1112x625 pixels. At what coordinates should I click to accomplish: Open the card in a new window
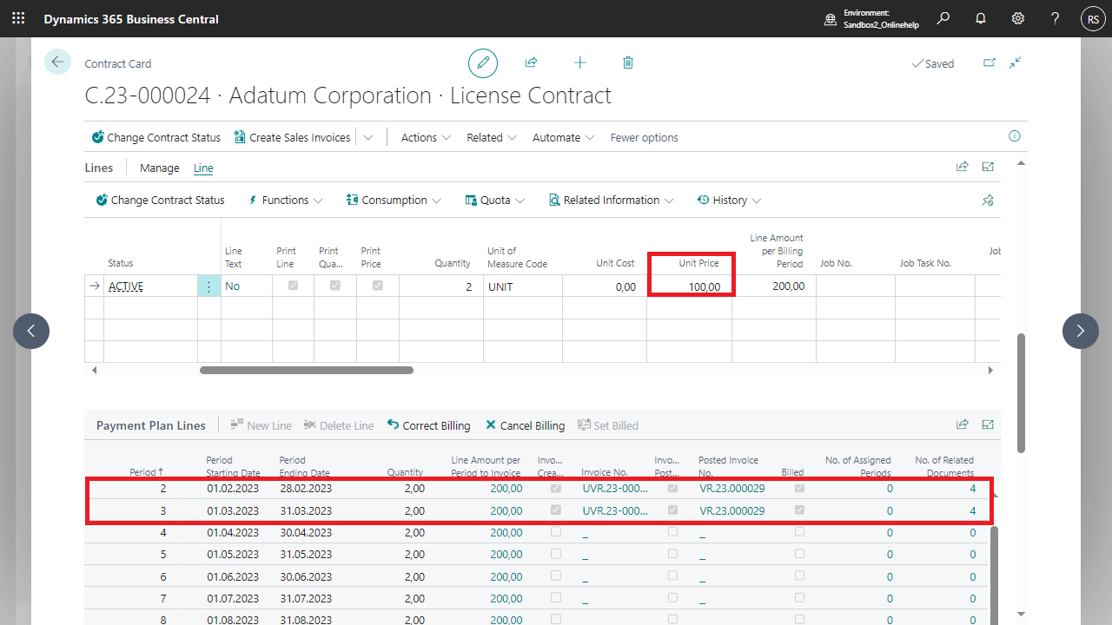990,62
